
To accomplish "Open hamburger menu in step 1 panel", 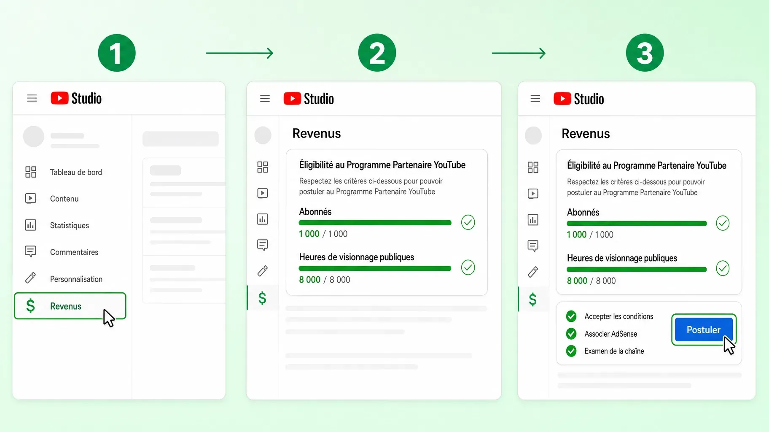I will point(32,98).
